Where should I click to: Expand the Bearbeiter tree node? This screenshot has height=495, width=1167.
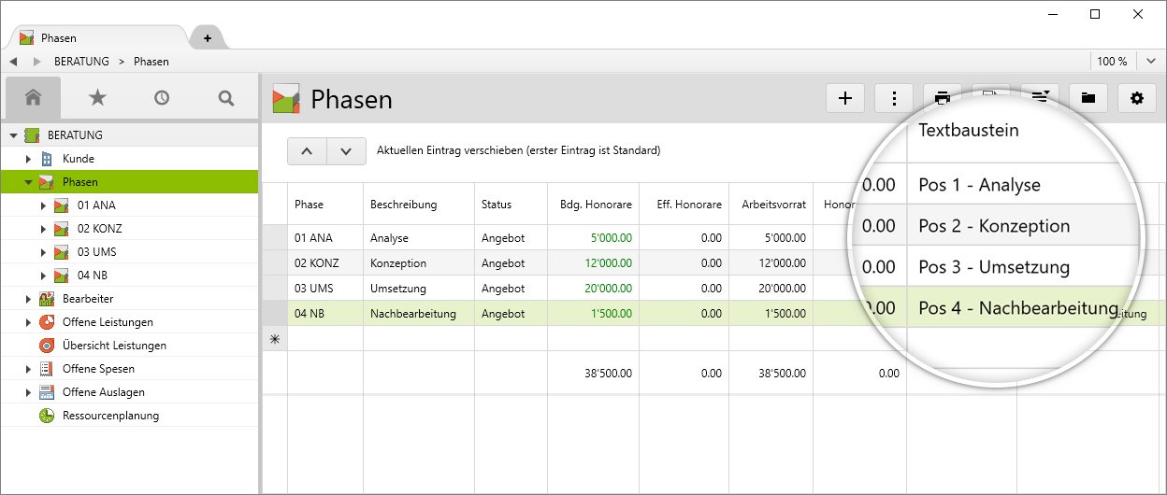pos(28,299)
